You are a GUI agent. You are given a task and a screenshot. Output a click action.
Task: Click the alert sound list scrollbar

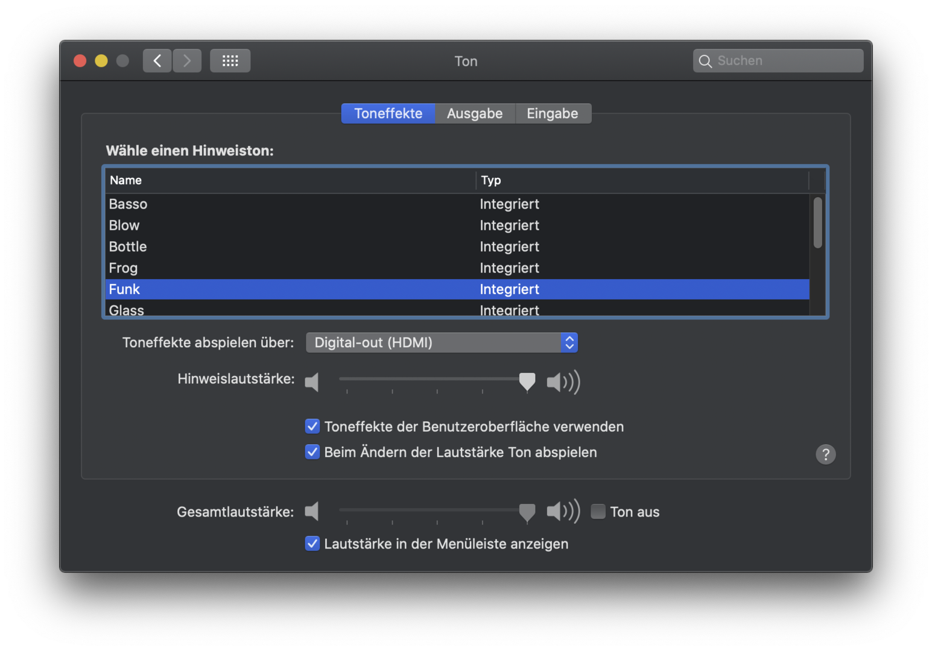click(817, 223)
